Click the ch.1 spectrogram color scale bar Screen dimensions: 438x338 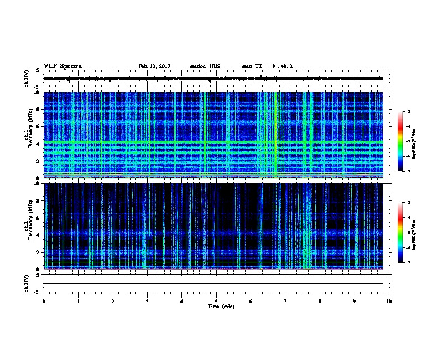click(x=400, y=141)
